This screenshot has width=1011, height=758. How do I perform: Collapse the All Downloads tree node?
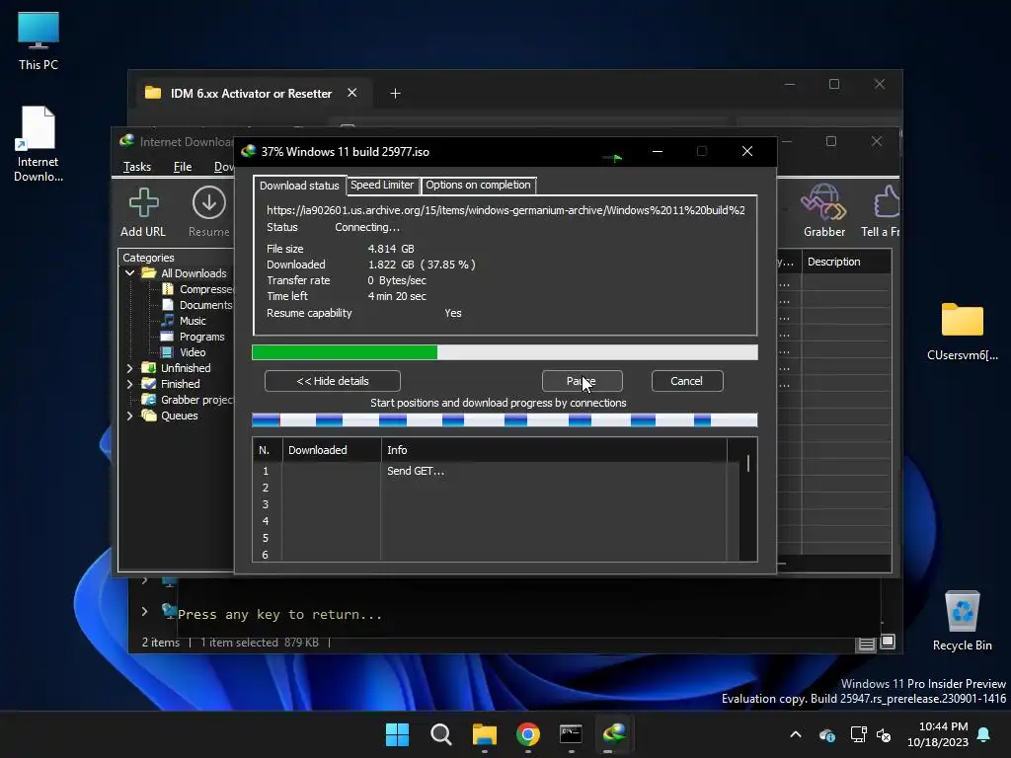tap(129, 273)
